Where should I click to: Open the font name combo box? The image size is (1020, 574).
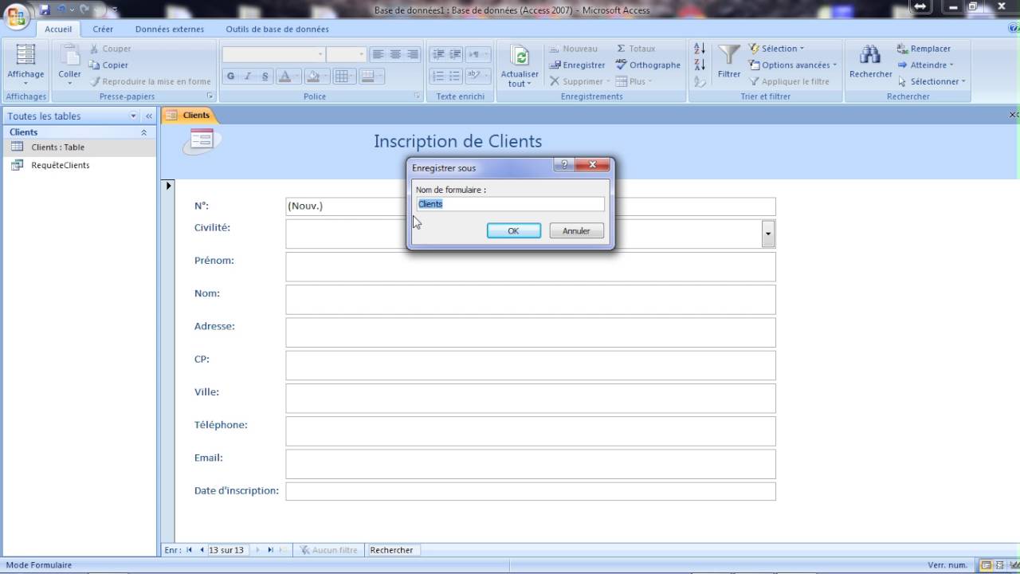[273, 54]
